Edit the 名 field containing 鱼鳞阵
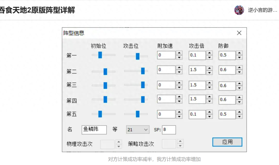This screenshot has height=165, width=279. point(94,130)
